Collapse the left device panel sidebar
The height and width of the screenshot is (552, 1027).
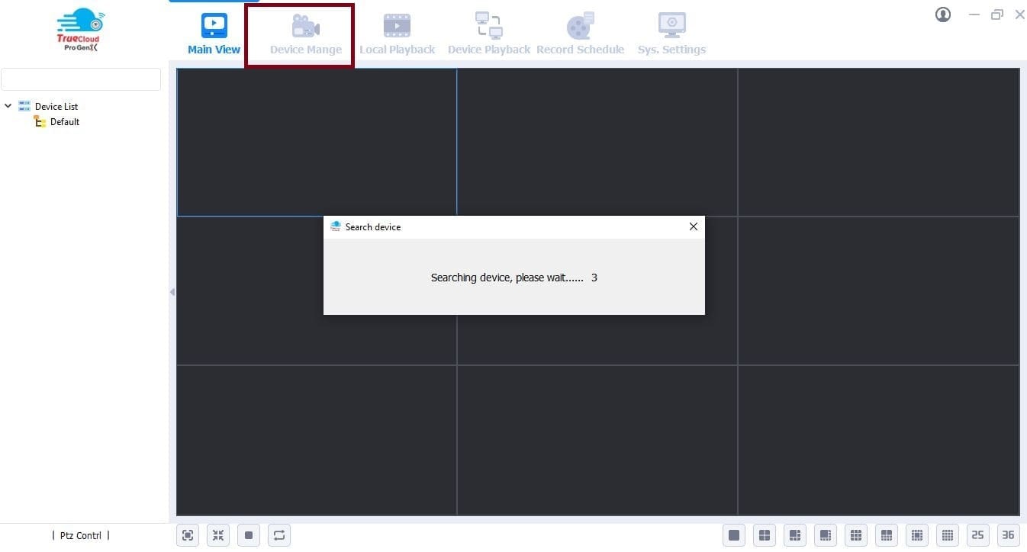point(172,291)
